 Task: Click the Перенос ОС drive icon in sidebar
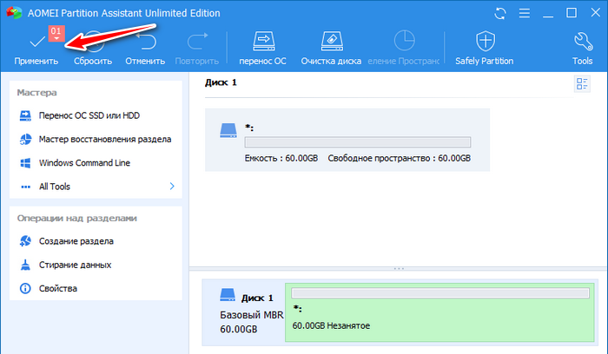(25, 115)
